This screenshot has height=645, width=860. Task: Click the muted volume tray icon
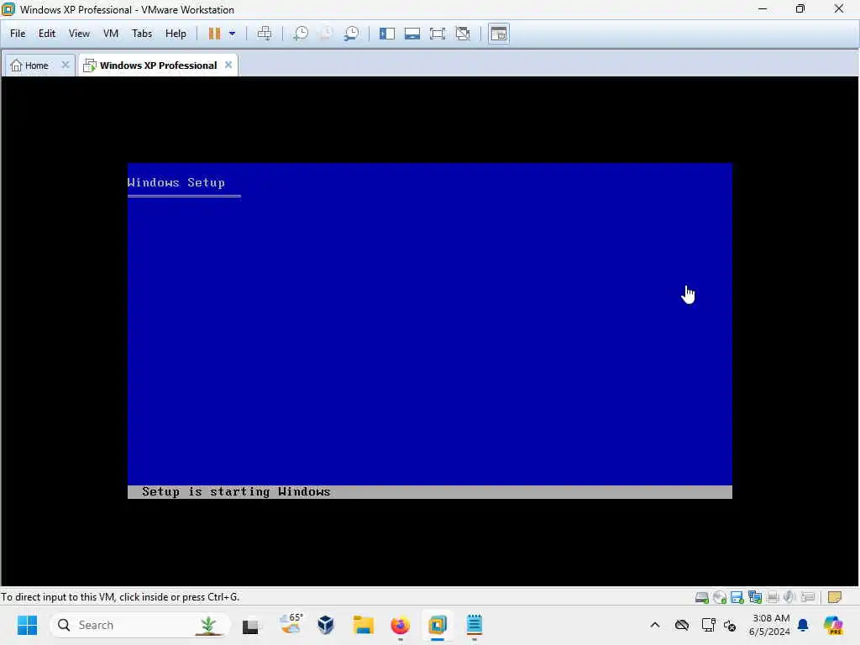(730, 625)
